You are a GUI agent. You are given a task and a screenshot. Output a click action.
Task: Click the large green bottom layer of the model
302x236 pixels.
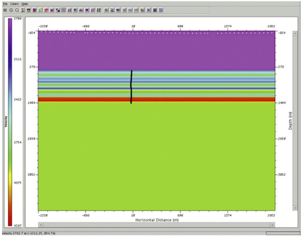click(156, 156)
